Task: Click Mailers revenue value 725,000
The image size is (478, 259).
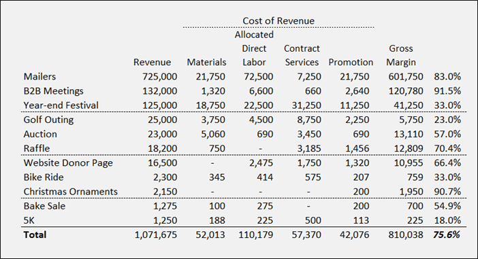Action: 160,76
